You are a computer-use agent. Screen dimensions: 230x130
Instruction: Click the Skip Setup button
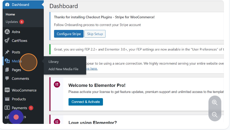tap(95, 34)
